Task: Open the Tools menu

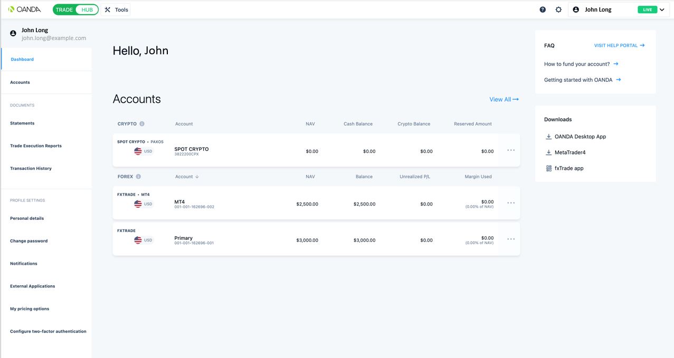Action: coord(116,9)
